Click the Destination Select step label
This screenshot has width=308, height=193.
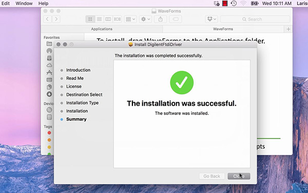pyautogui.click(x=84, y=94)
